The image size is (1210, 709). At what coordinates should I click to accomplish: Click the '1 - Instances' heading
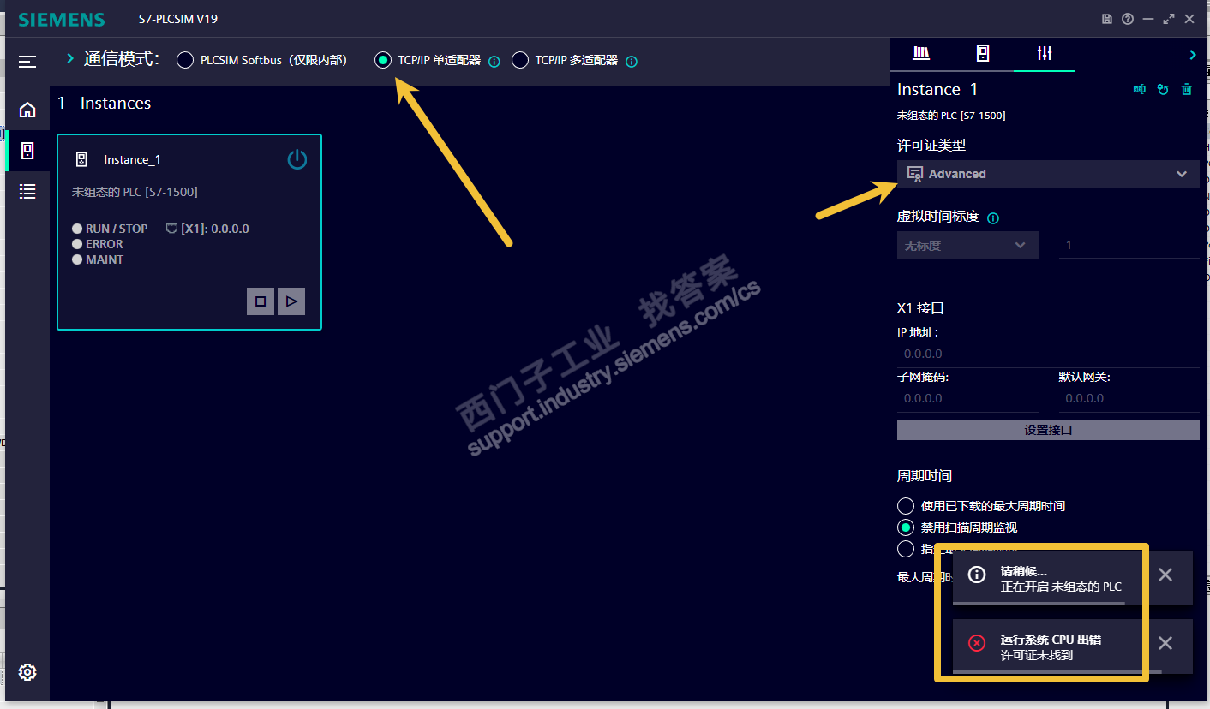tap(105, 104)
